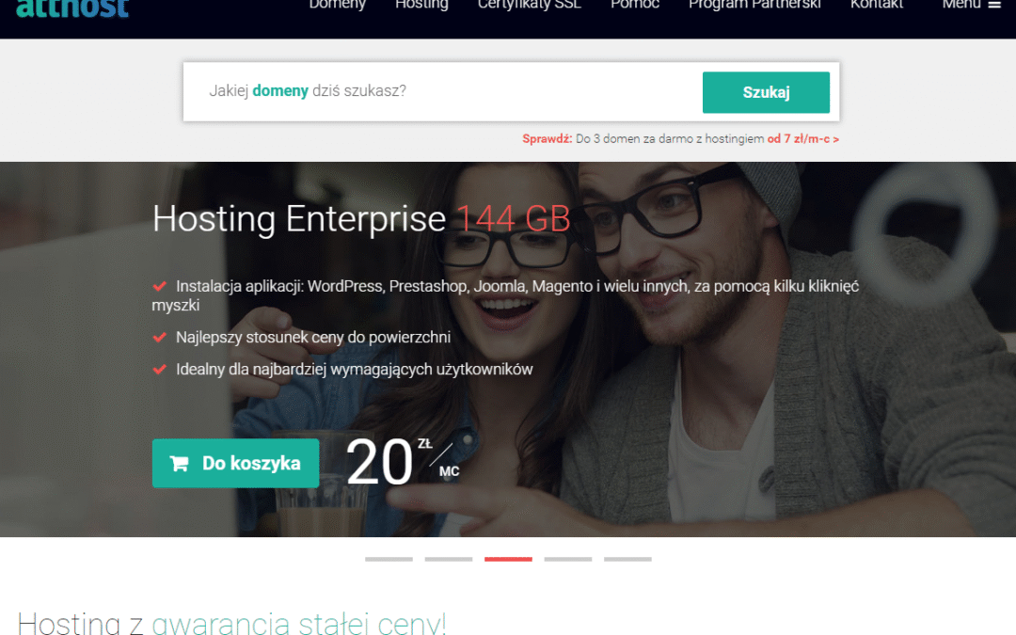Click the 20 zł/mc price label
This screenshot has width=1016, height=635.
point(403,461)
